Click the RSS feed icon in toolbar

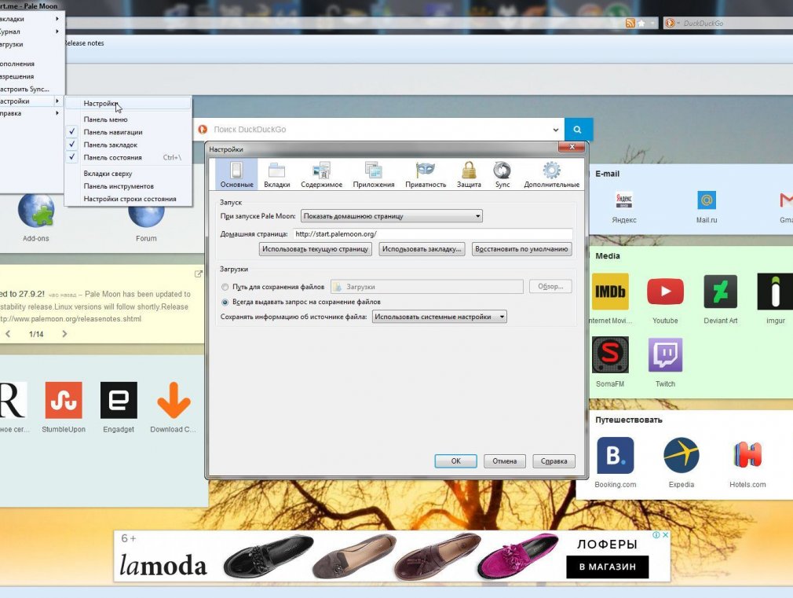630,24
